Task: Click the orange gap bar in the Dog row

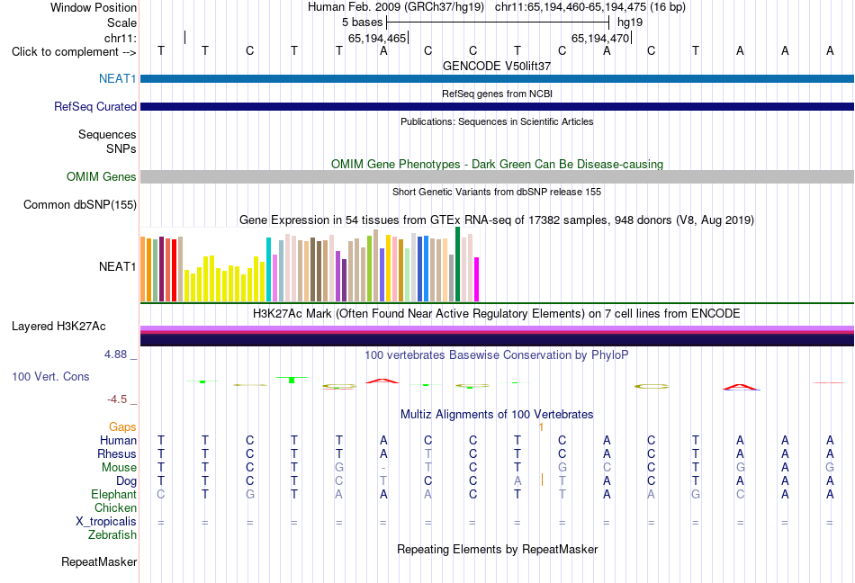Action: tap(542, 480)
